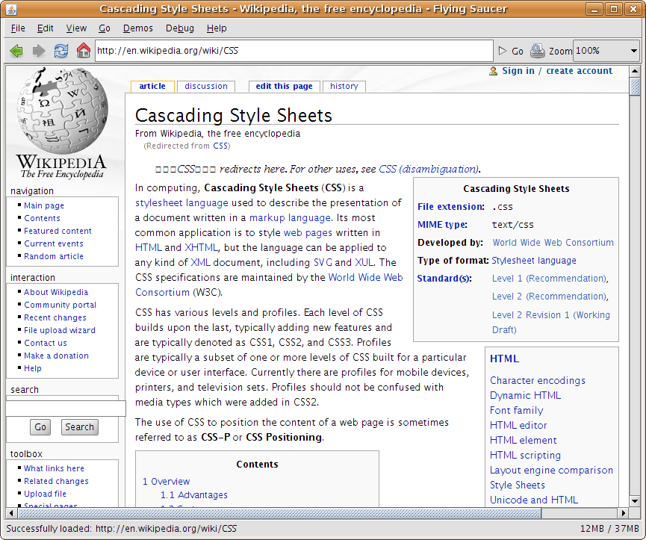Select the article tab
This screenshot has height=540, width=646.
(x=152, y=86)
